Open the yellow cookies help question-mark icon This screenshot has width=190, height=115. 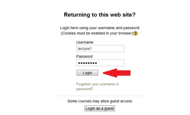click(x=135, y=33)
